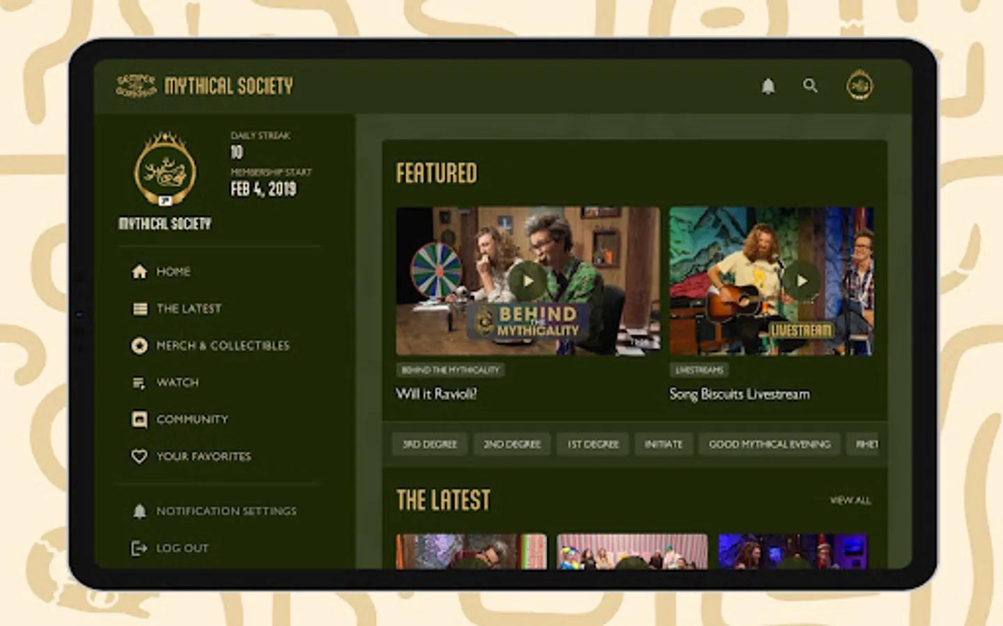The height and width of the screenshot is (626, 1003).
Task: Click Your Favorites heart icon
Action: [x=139, y=456]
